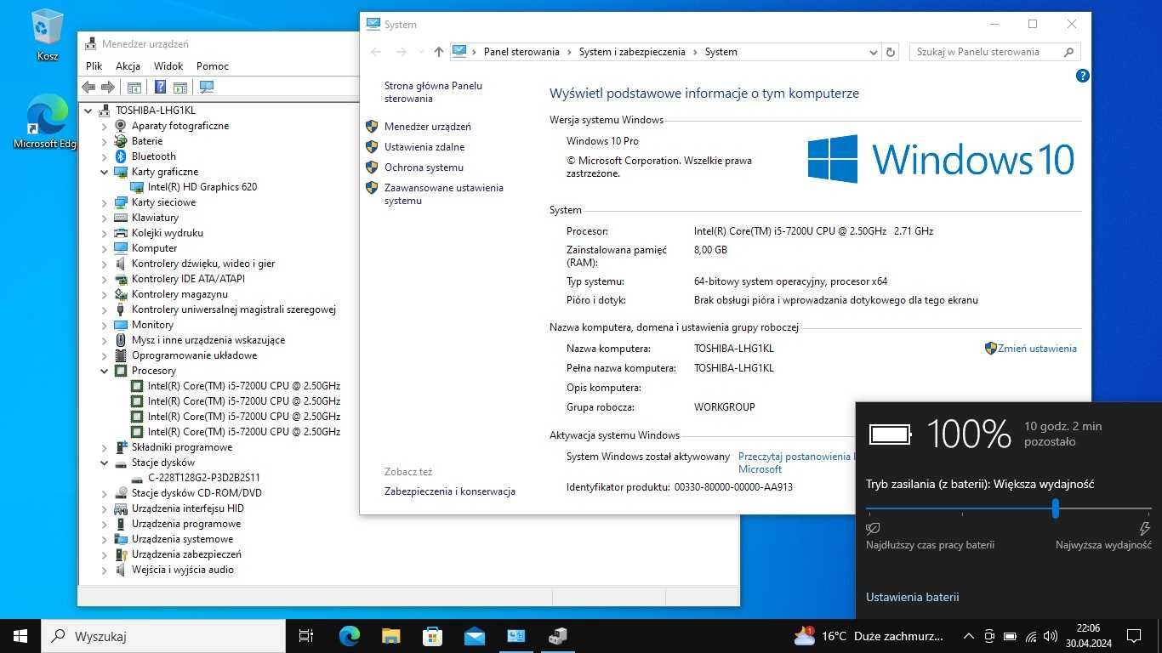The height and width of the screenshot is (653, 1162).
Task: Open Ustawienia baterii in the battery flyout
Action: [x=912, y=597]
